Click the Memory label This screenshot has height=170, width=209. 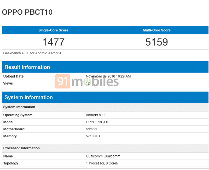pyautogui.click(x=10, y=136)
